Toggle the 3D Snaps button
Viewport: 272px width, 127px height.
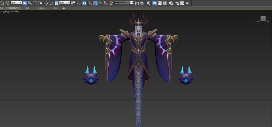click(90, 3)
